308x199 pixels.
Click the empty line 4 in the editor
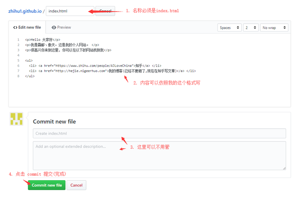(86, 55)
